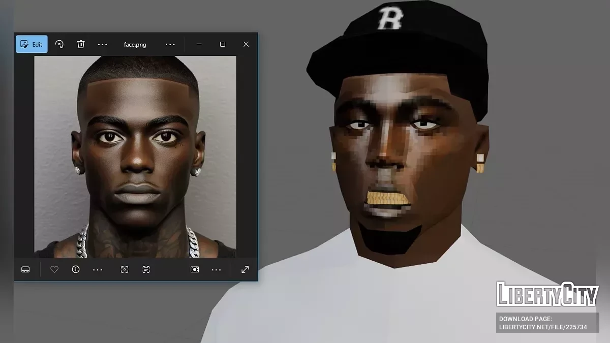Show the file info panel

pos(76,269)
